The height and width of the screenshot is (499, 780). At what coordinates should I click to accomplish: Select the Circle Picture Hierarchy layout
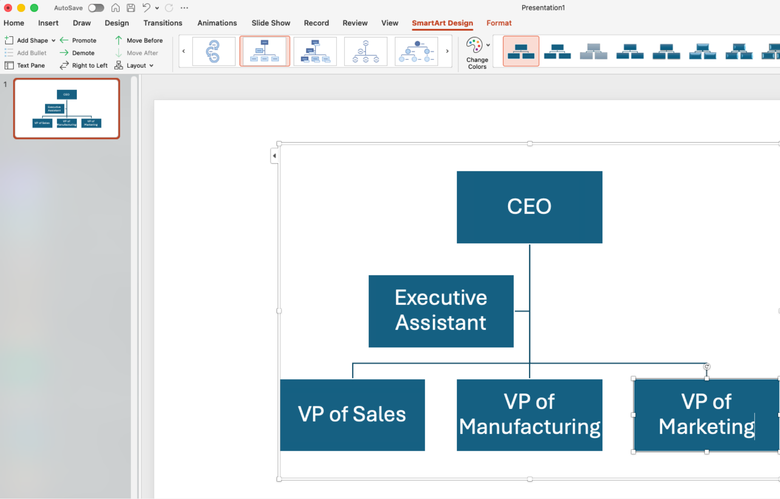point(416,51)
